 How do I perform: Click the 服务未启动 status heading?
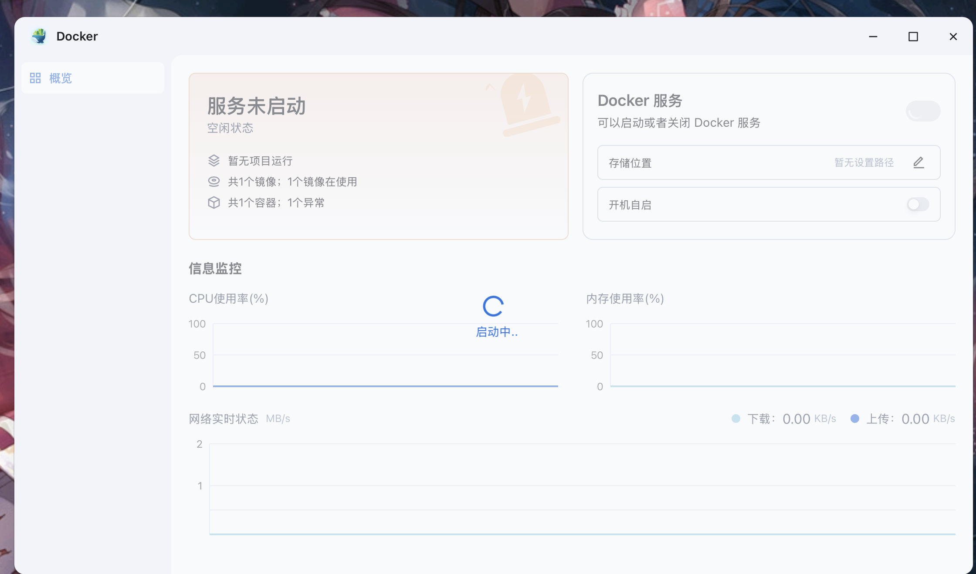(256, 106)
